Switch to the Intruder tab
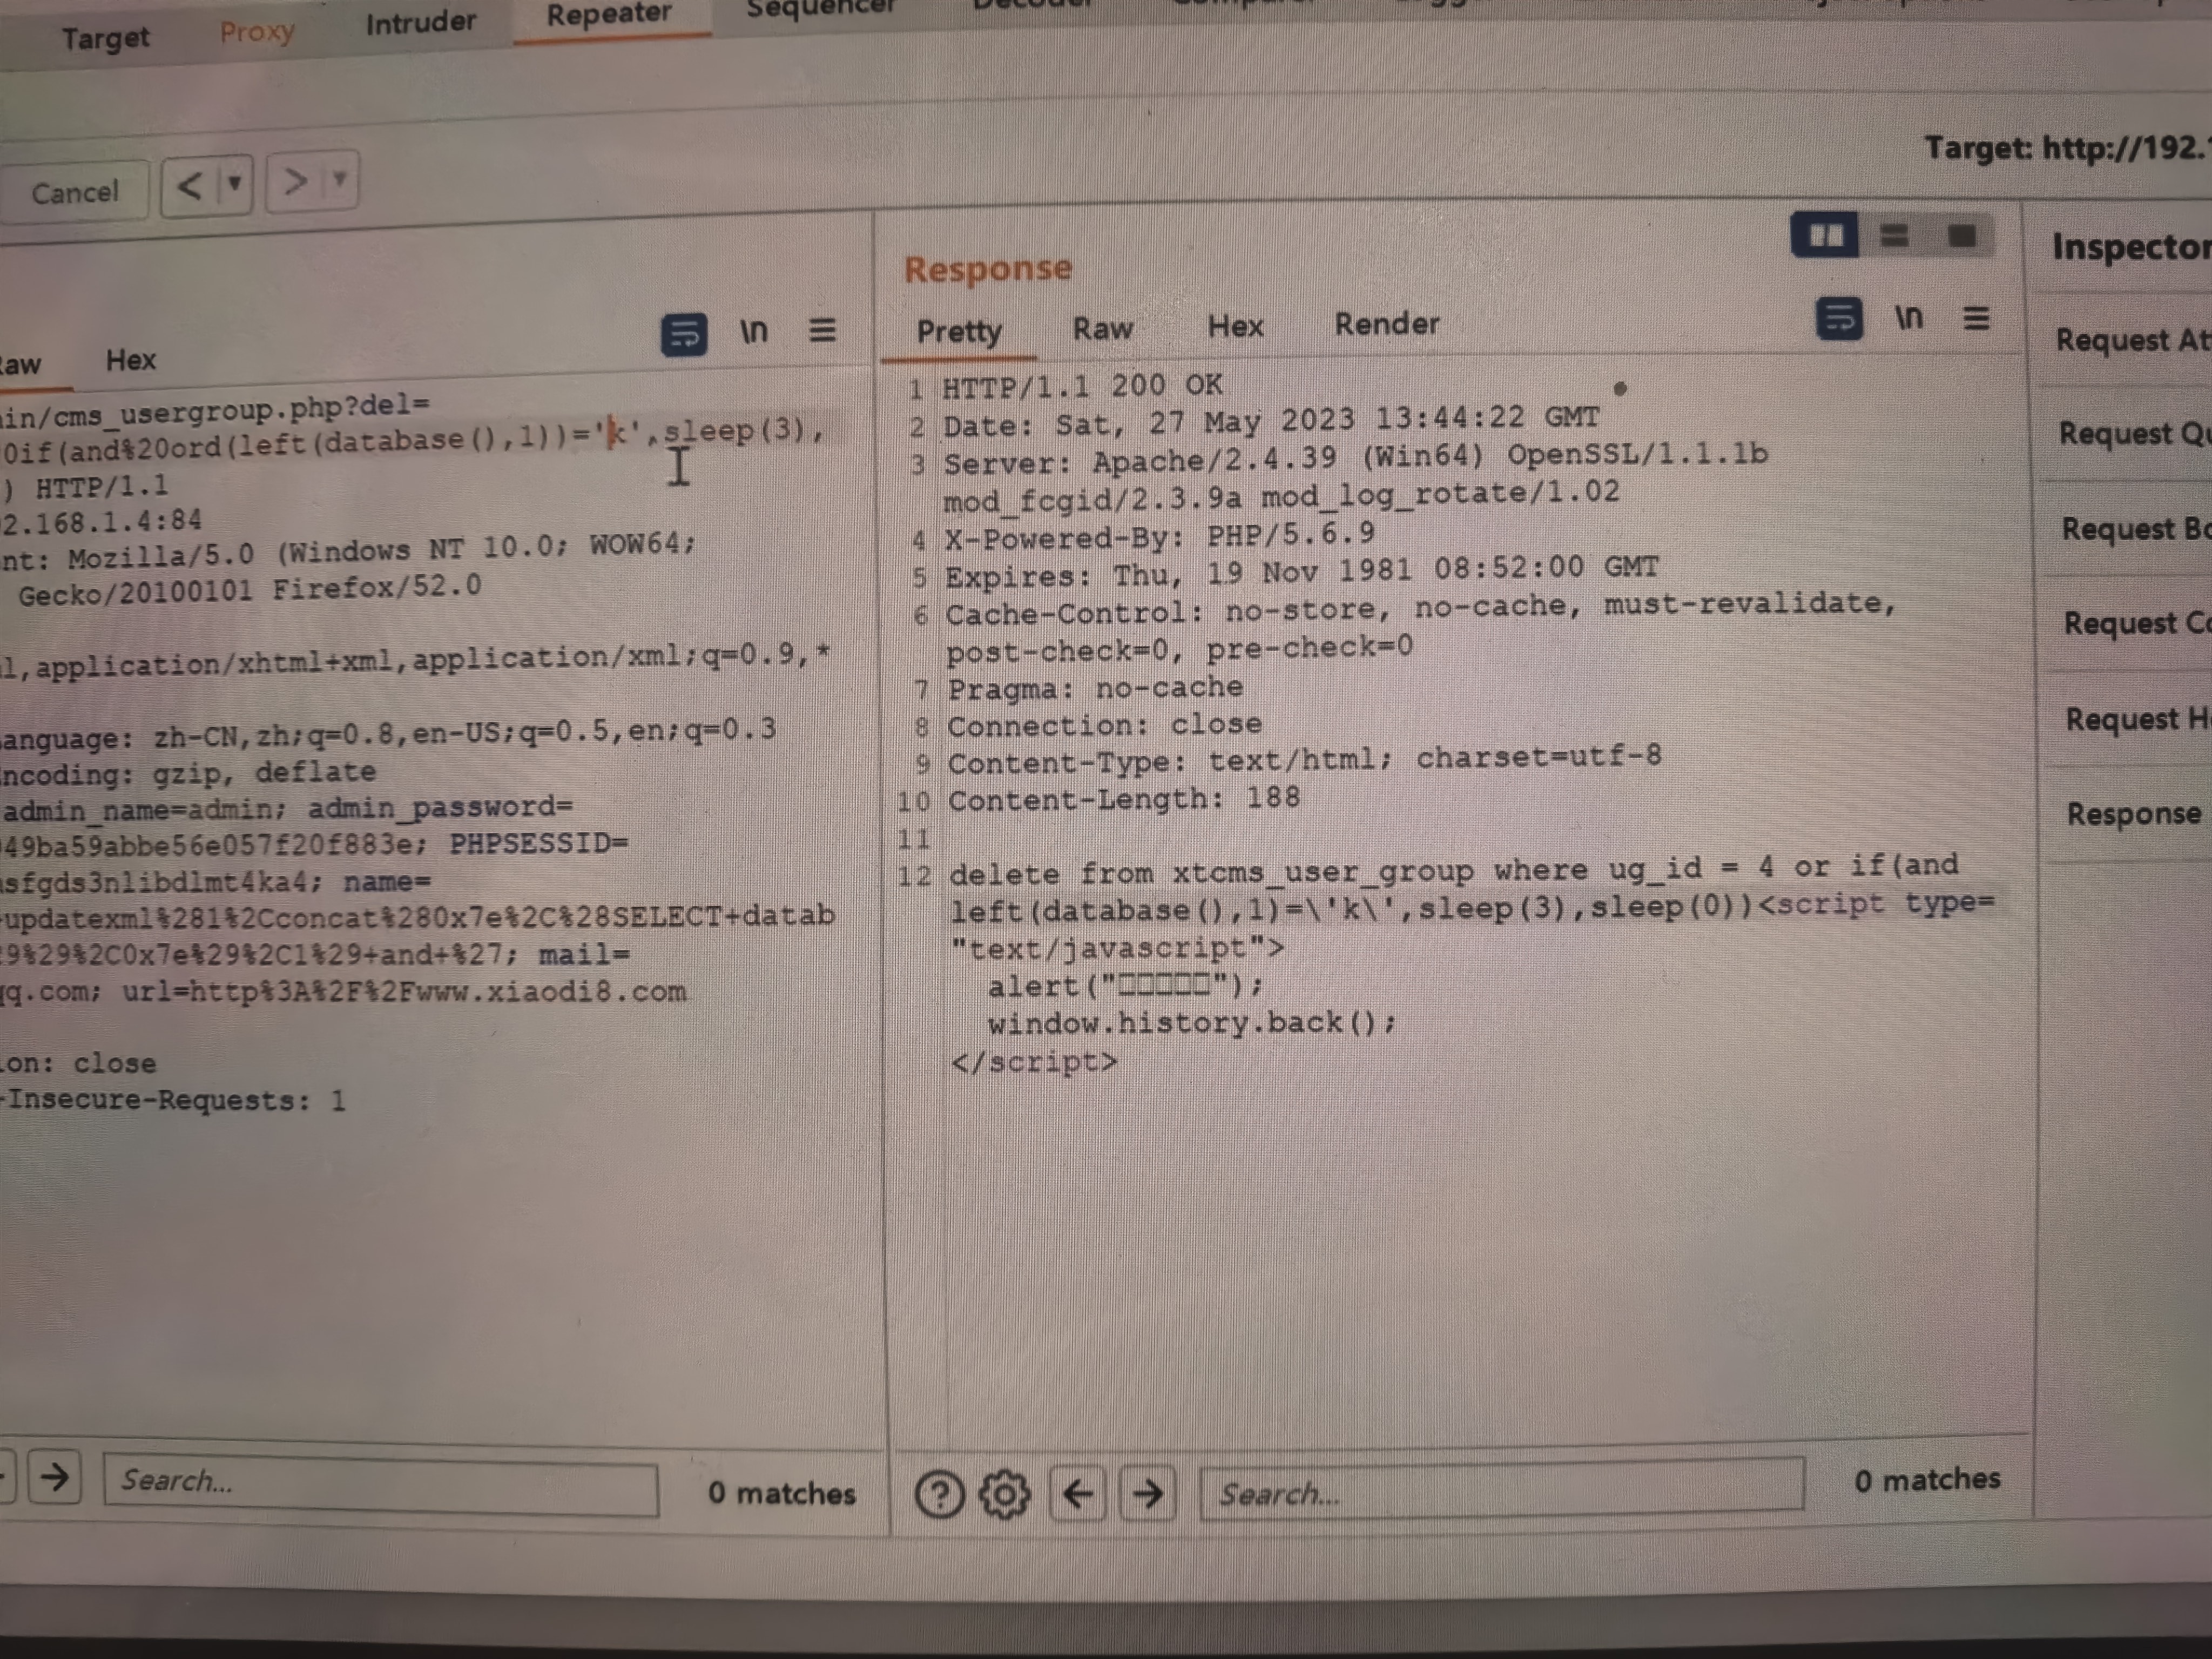Viewport: 2212px width, 1659px height. (420, 22)
